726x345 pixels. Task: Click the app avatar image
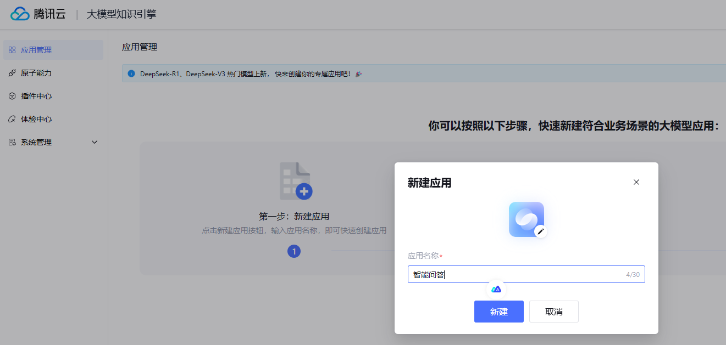pos(526,219)
